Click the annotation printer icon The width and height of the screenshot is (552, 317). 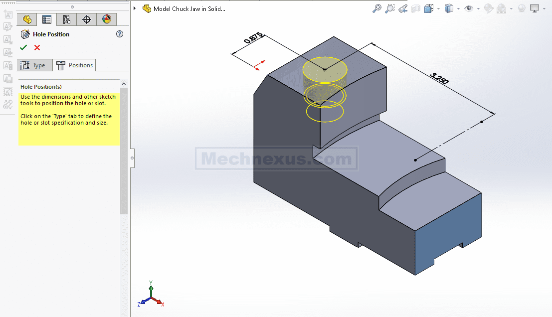[8, 78]
